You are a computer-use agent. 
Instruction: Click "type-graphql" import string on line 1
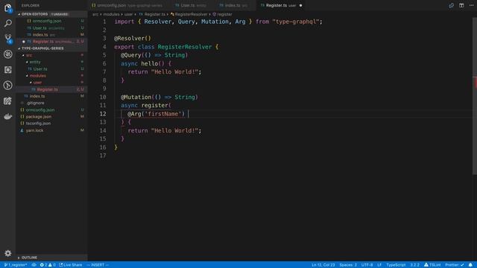point(296,22)
